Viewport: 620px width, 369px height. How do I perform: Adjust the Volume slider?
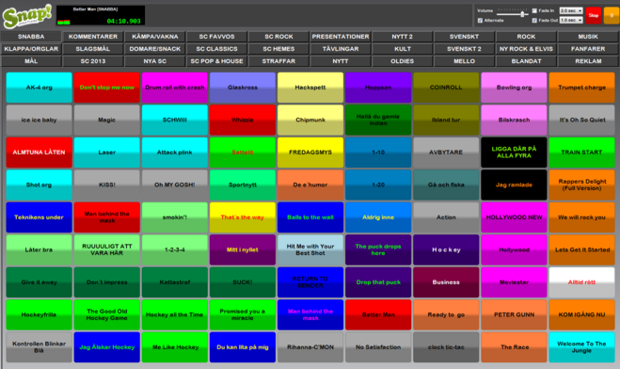click(x=514, y=13)
